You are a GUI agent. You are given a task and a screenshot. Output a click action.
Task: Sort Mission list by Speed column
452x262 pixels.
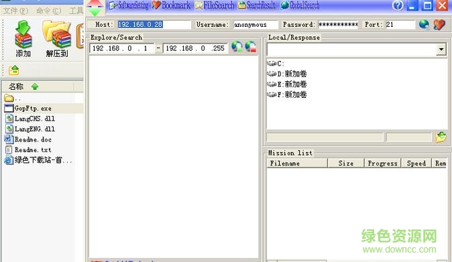pos(416,163)
